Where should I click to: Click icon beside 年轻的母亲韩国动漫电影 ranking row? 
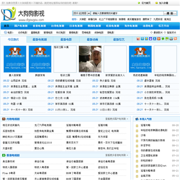[x=137, y=131]
